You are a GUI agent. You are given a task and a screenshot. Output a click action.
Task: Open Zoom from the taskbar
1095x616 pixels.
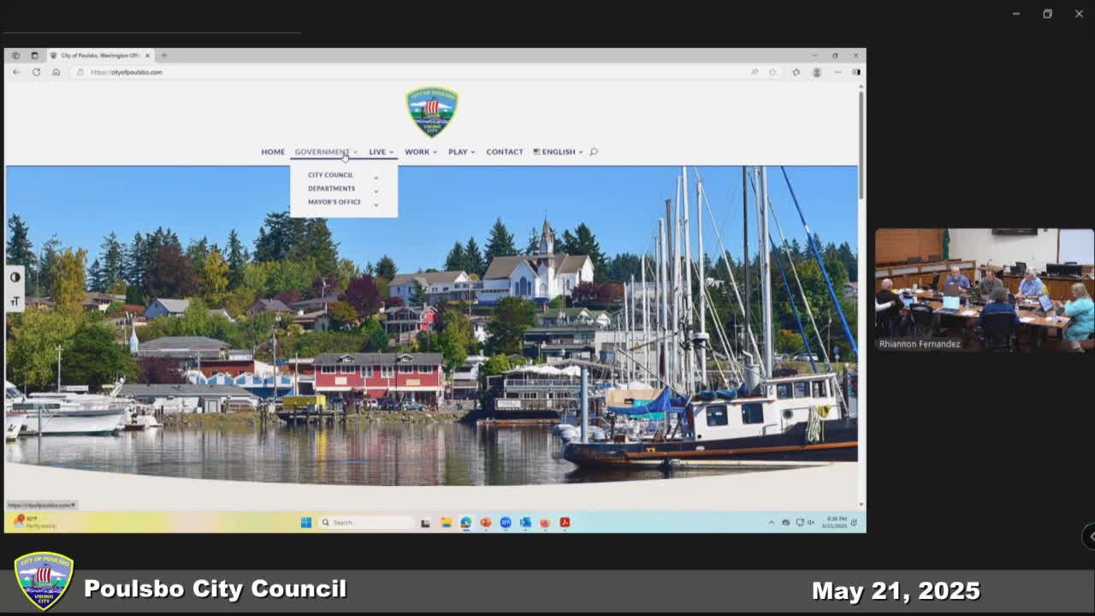(506, 523)
